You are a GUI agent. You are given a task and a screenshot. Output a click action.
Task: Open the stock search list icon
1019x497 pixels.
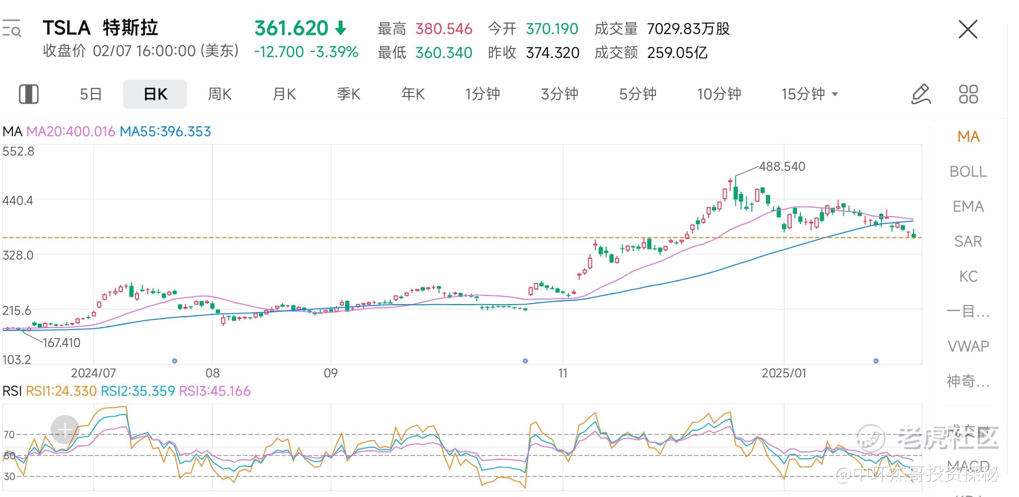tap(12, 29)
